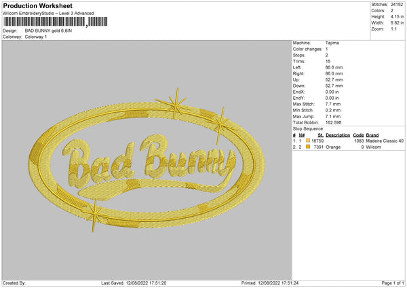The height and width of the screenshot is (288, 407).
Task: Click Min Stitch value 0.2 mm
Action: tap(333, 111)
